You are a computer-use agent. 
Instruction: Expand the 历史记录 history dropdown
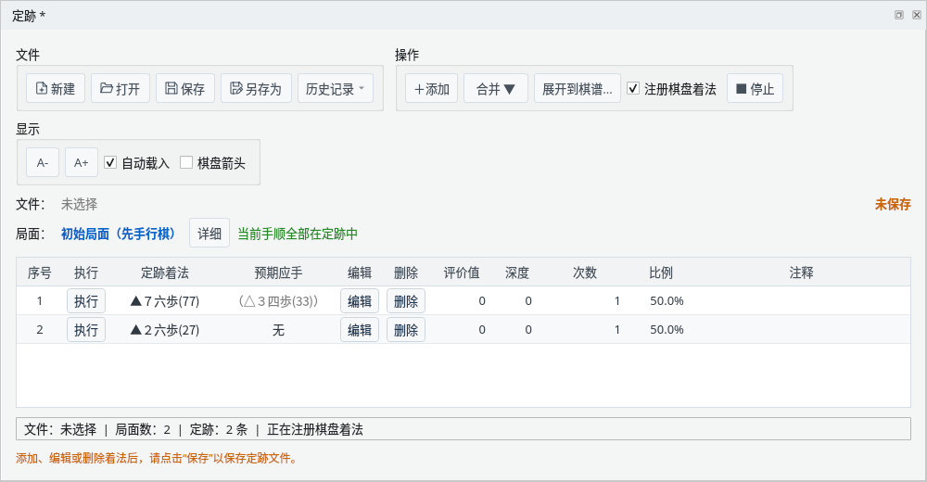tap(336, 89)
